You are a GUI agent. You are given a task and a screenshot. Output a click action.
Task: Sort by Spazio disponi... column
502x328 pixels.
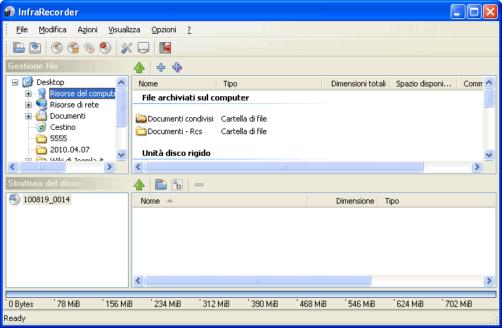coord(423,84)
